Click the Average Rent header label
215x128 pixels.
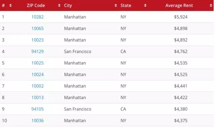point(179,5)
